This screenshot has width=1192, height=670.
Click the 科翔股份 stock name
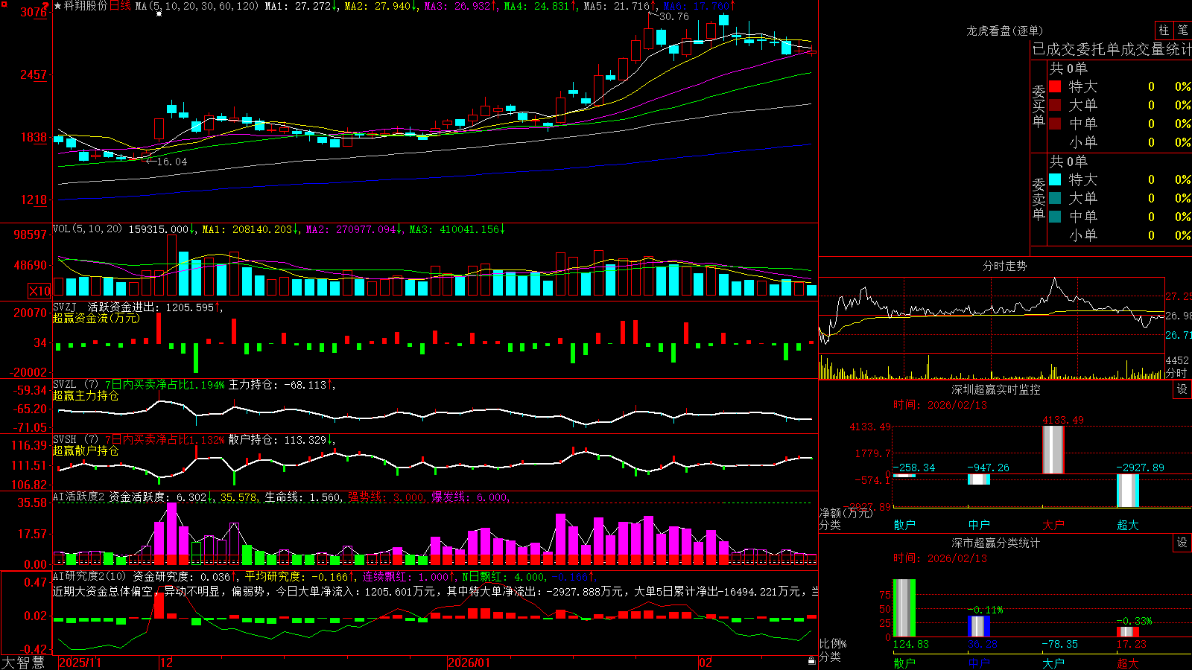pyautogui.click(x=86, y=6)
